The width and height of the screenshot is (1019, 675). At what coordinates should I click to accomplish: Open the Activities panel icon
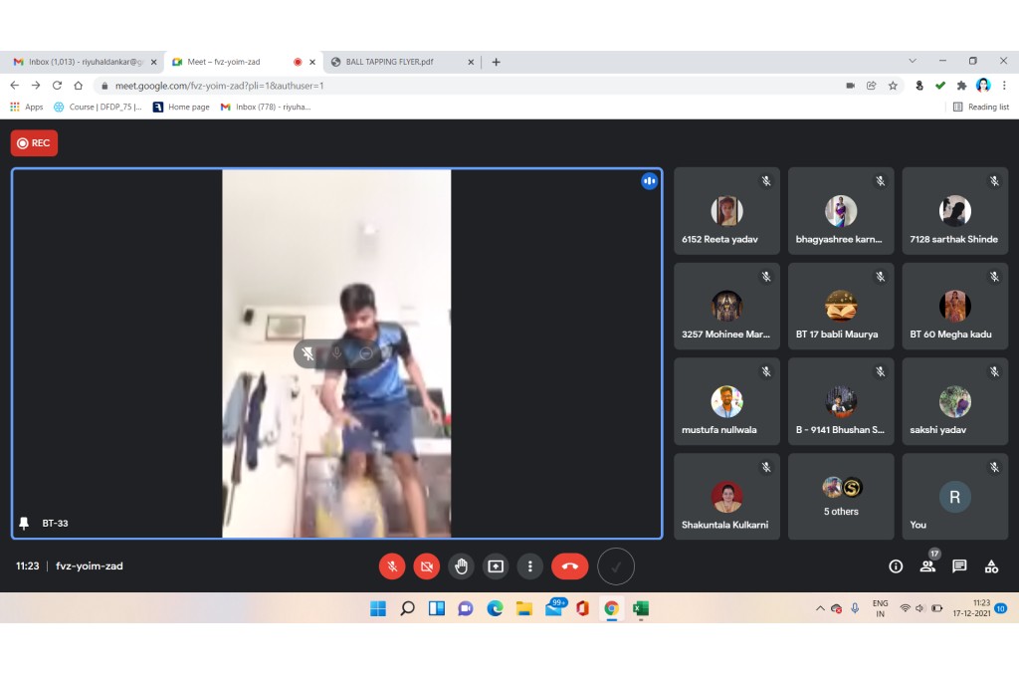991,566
